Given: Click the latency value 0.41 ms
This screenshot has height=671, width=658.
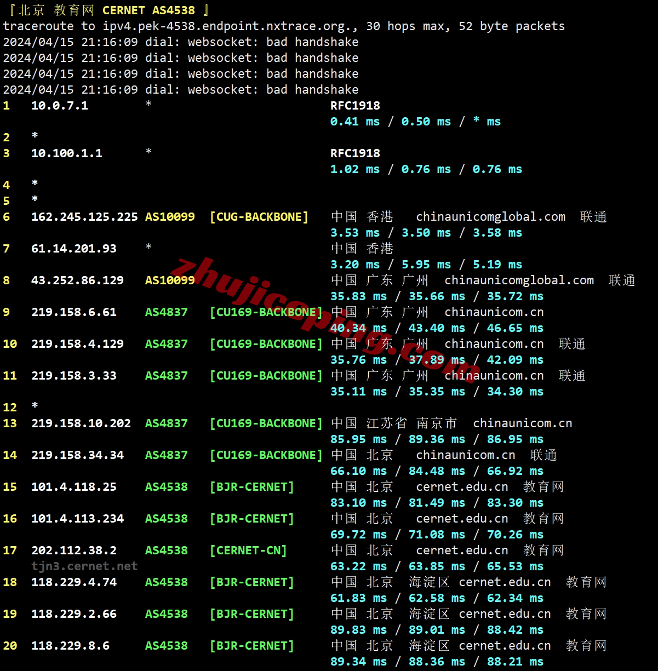Looking at the screenshot, I should click(x=355, y=122).
